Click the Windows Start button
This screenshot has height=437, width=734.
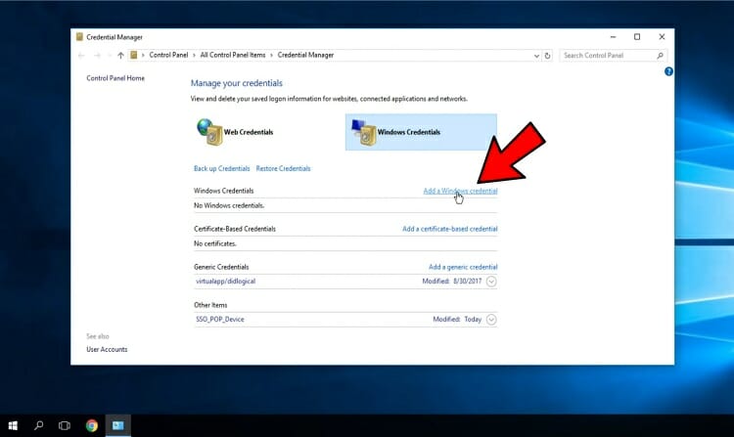click(x=14, y=425)
